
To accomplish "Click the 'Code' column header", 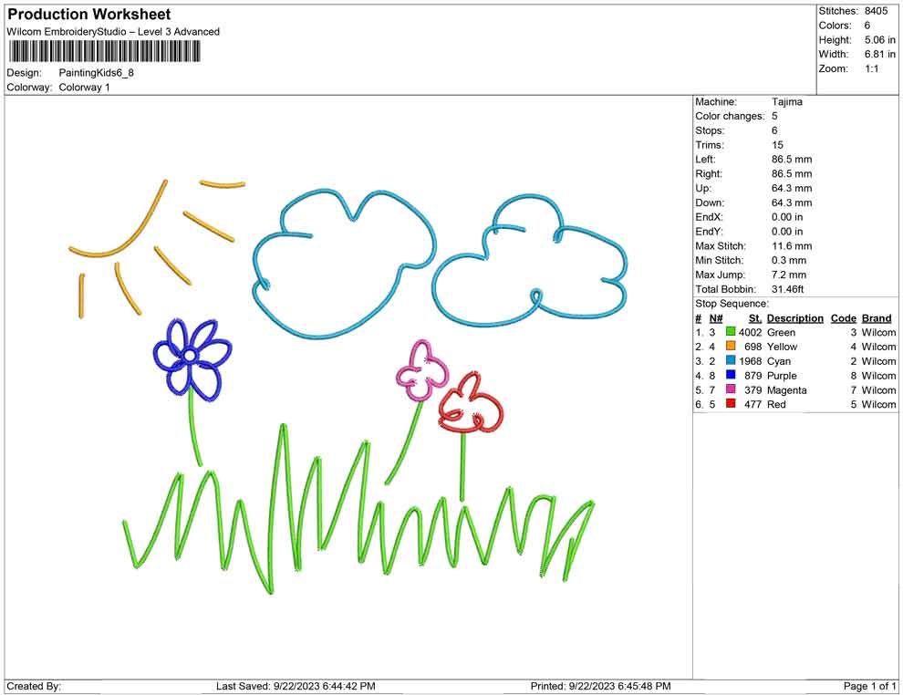I will tap(844, 317).
